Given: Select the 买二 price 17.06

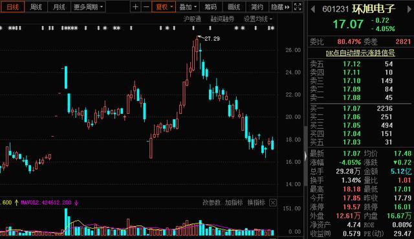Looking at the screenshot, I should 352,117.
